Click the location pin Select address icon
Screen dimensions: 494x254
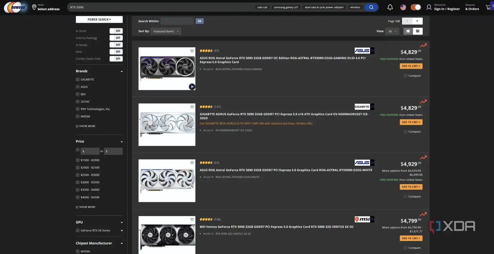tap(34, 7)
